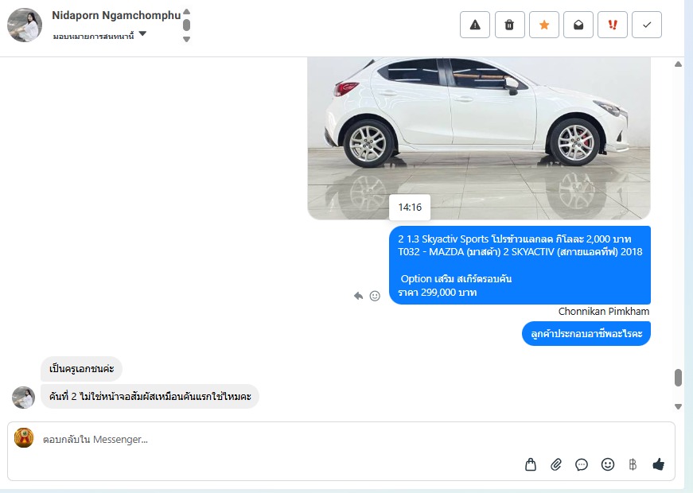The height and width of the screenshot is (493, 693).
Task: Open saved replies speech bubble icon
Action: pos(582,464)
